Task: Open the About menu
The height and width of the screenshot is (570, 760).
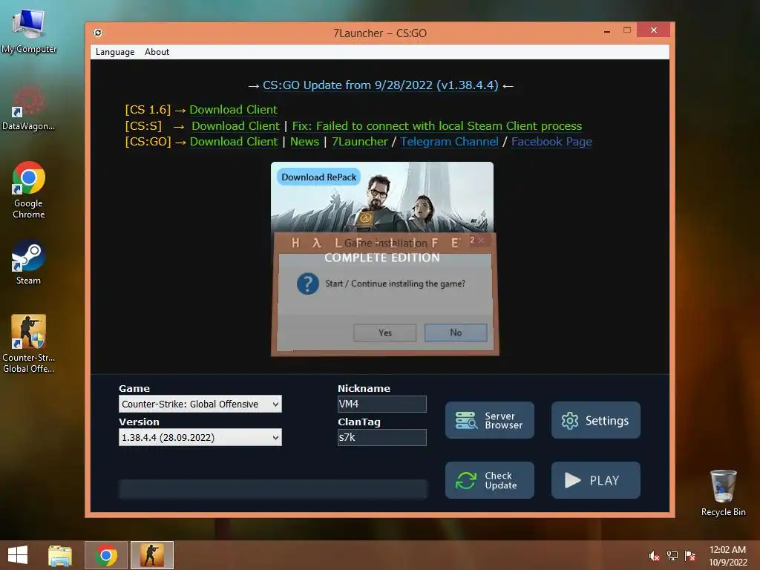Action: click(x=157, y=52)
